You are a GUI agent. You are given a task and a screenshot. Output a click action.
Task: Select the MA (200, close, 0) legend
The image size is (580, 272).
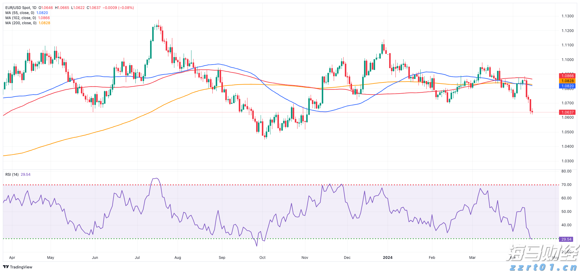coord(21,23)
